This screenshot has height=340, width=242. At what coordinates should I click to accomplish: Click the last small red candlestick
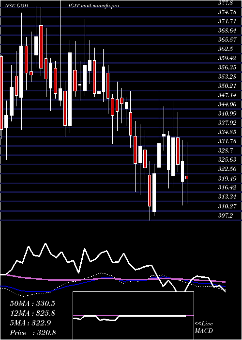(187, 177)
